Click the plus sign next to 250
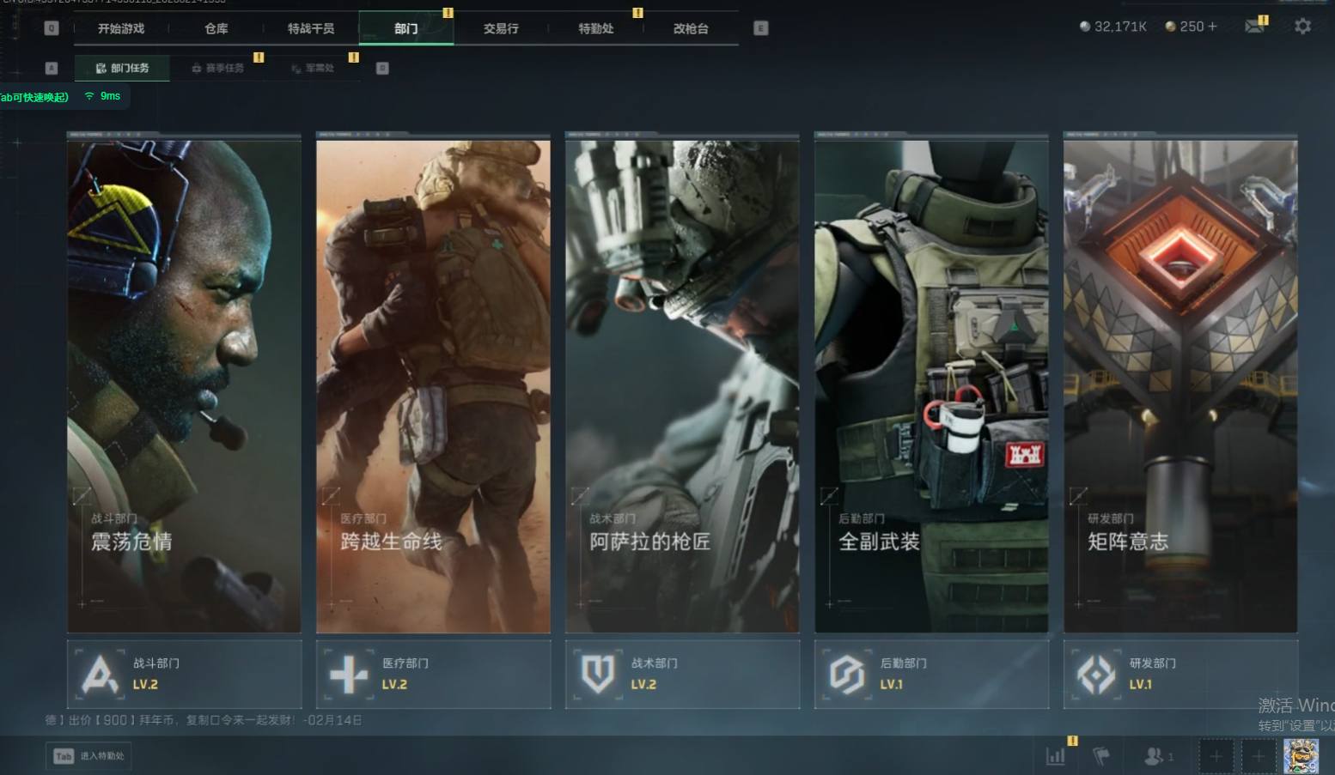Screen dimensions: 1335x775 click(x=1212, y=27)
